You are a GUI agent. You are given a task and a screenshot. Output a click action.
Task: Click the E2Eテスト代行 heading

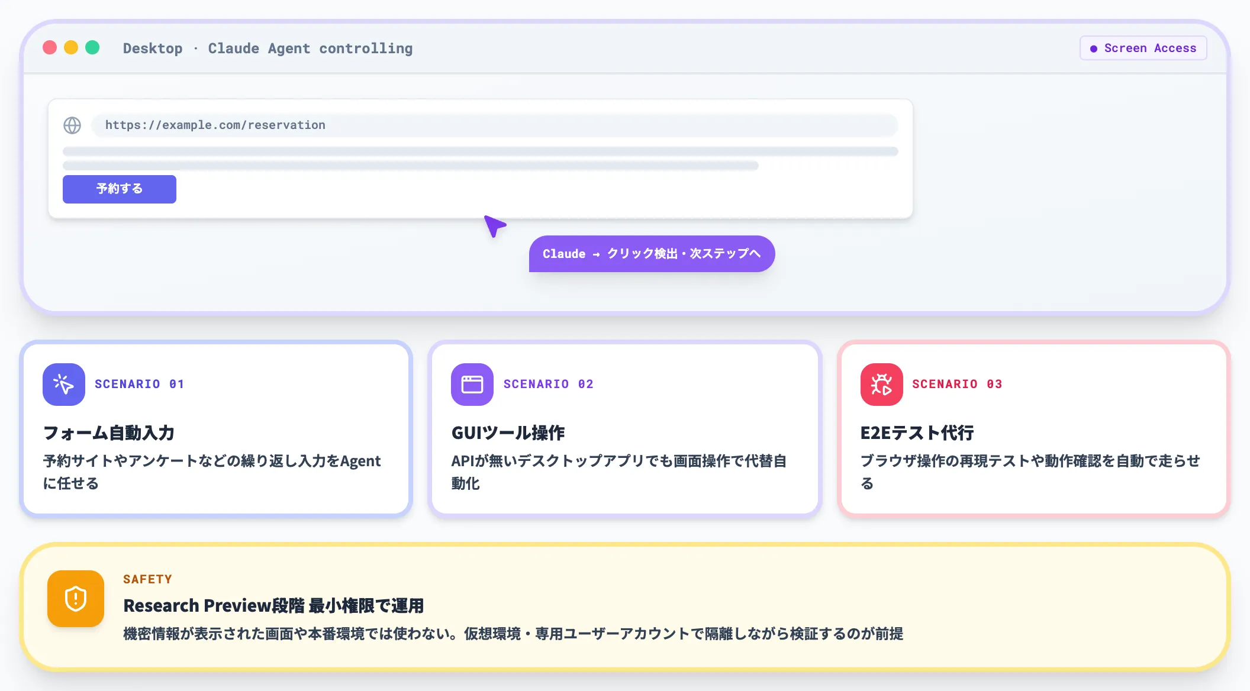point(917,433)
